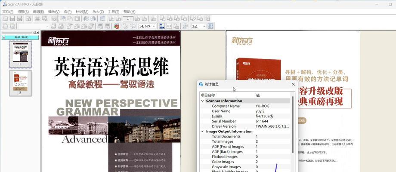396x172 pixels.
Task: Click the YU-ROG computer name value
Action: (x=263, y=106)
